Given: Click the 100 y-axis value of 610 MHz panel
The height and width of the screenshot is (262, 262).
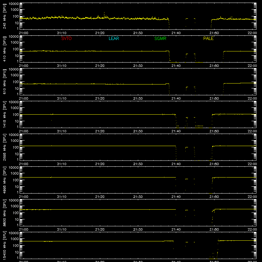Looking at the screenshot, I should click(16, 82).
